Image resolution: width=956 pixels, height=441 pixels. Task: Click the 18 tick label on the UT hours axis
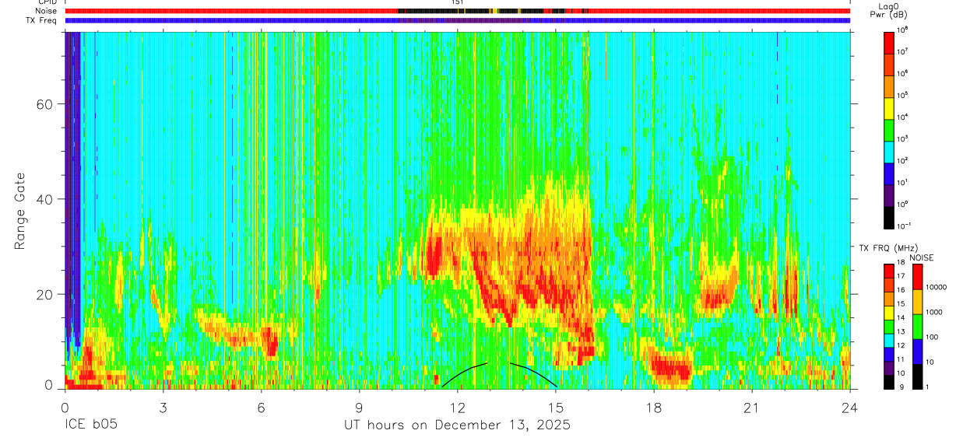coord(654,408)
